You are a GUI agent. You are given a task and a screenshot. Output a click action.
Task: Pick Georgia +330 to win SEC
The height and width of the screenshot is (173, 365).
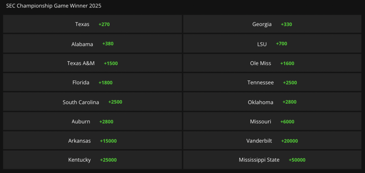272,24
